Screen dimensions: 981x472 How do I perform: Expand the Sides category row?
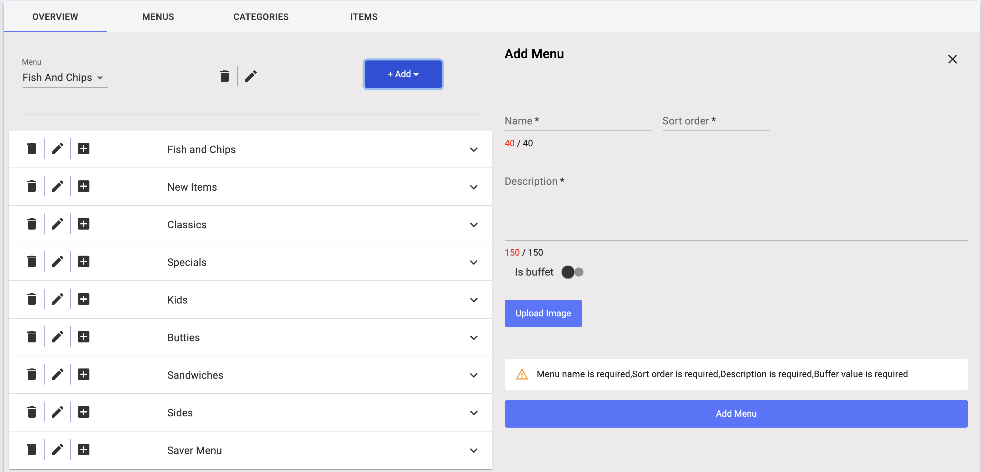(x=473, y=413)
